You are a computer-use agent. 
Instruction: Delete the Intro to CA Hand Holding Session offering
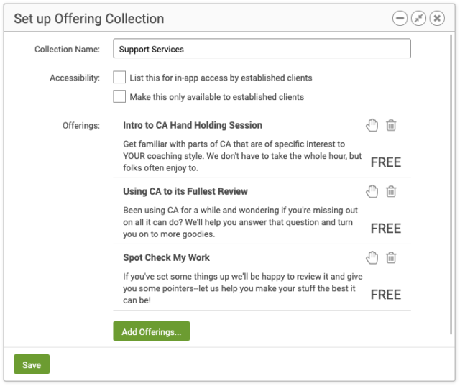tap(391, 125)
